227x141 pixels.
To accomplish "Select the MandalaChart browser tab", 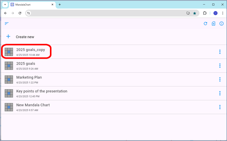I will click(x=32, y=5).
